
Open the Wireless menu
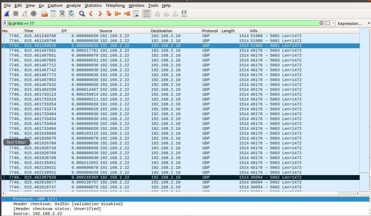(136, 5)
